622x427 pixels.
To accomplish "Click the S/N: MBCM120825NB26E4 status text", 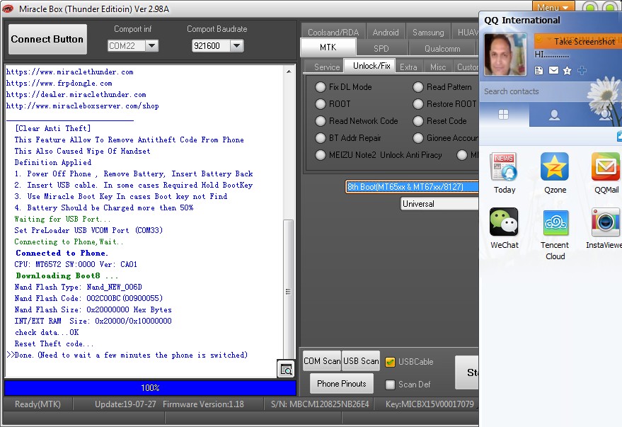I will [x=320, y=404].
